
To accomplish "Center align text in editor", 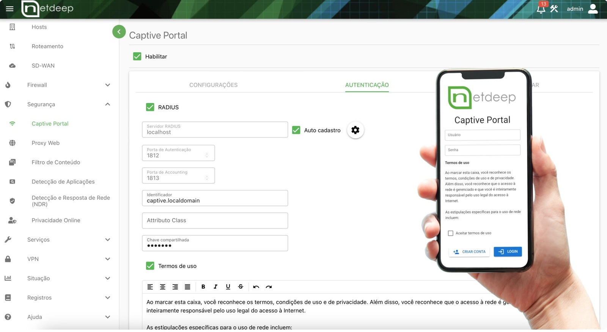I will coord(163,287).
